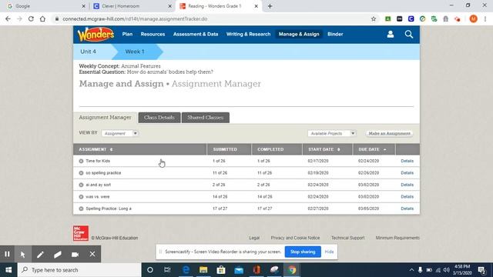Image resolution: width=493 pixels, height=277 pixels.
Task: Bookmark this page with star icon
Action: (374, 18)
